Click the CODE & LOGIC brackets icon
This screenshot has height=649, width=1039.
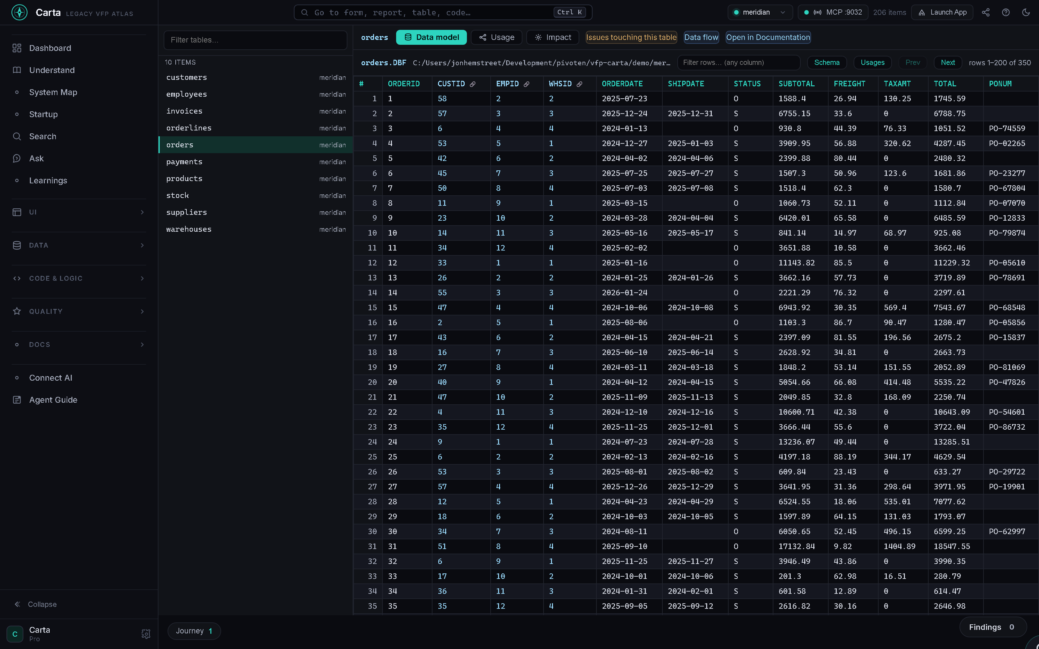(17, 278)
